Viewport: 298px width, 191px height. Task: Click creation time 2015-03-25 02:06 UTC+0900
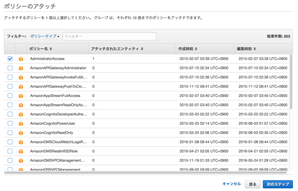point(204,133)
